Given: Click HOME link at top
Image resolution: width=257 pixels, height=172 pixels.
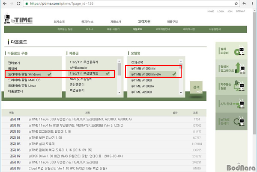Looking at the screenshot, I should tap(210, 11).
